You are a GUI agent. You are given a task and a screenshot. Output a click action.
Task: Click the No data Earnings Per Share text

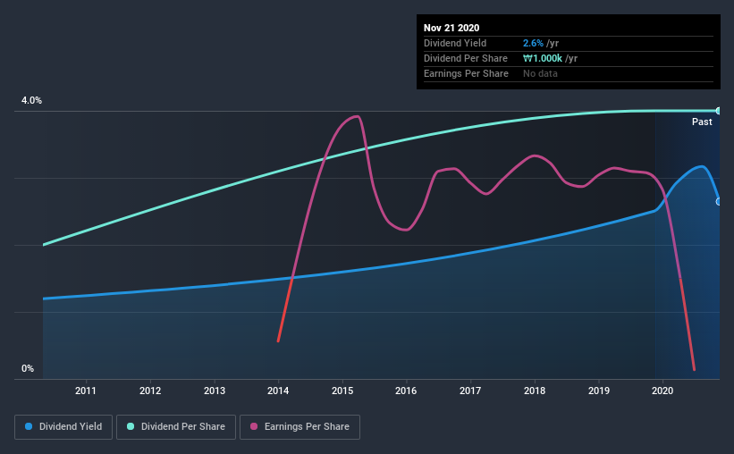coord(540,73)
